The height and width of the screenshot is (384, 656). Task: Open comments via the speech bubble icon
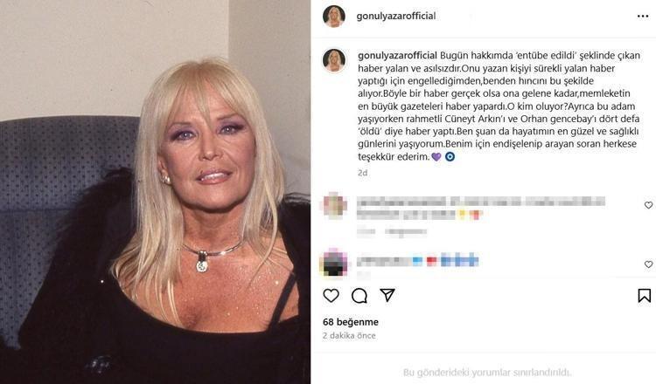(x=359, y=296)
